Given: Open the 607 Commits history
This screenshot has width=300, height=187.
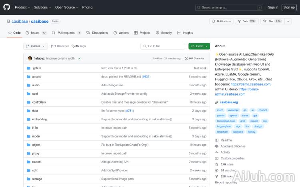Looking at the screenshot, I should (194, 58).
